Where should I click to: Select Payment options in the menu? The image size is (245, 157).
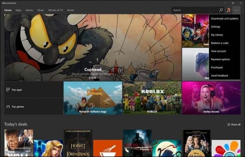225,59
